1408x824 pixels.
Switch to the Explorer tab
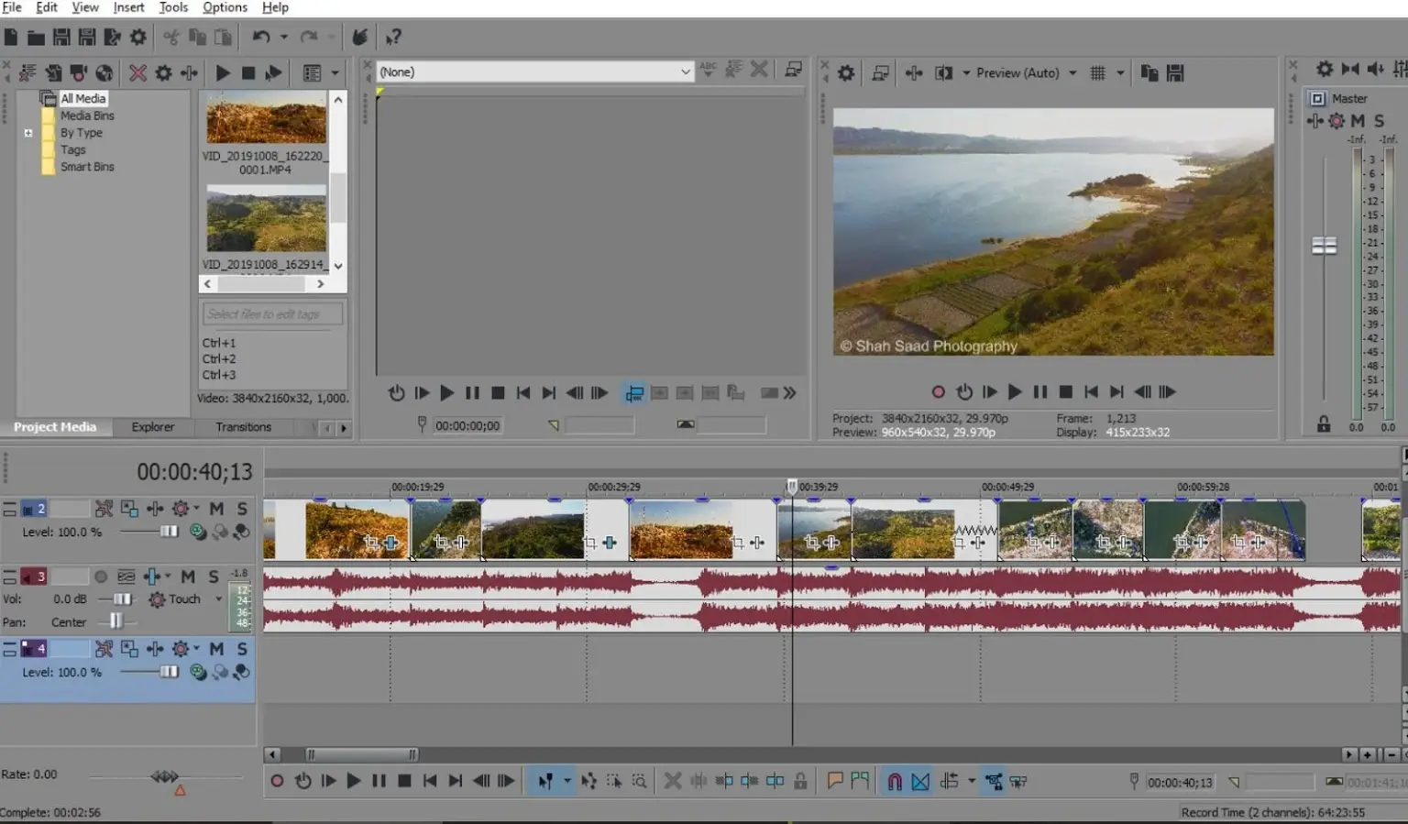click(152, 427)
